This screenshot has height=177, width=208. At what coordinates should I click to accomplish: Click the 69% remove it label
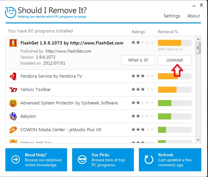pos(170,49)
